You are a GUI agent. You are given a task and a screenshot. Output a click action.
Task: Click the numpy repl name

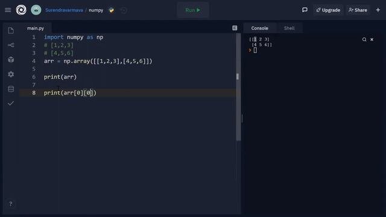tap(96, 10)
